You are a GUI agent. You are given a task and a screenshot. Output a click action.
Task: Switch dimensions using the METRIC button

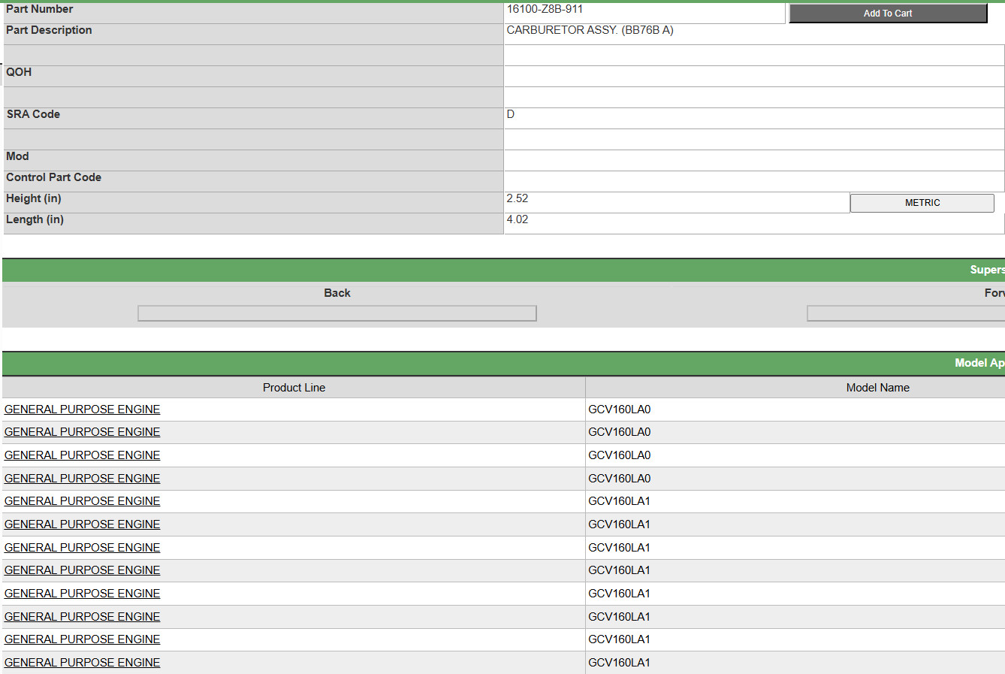click(x=922, y=203)
